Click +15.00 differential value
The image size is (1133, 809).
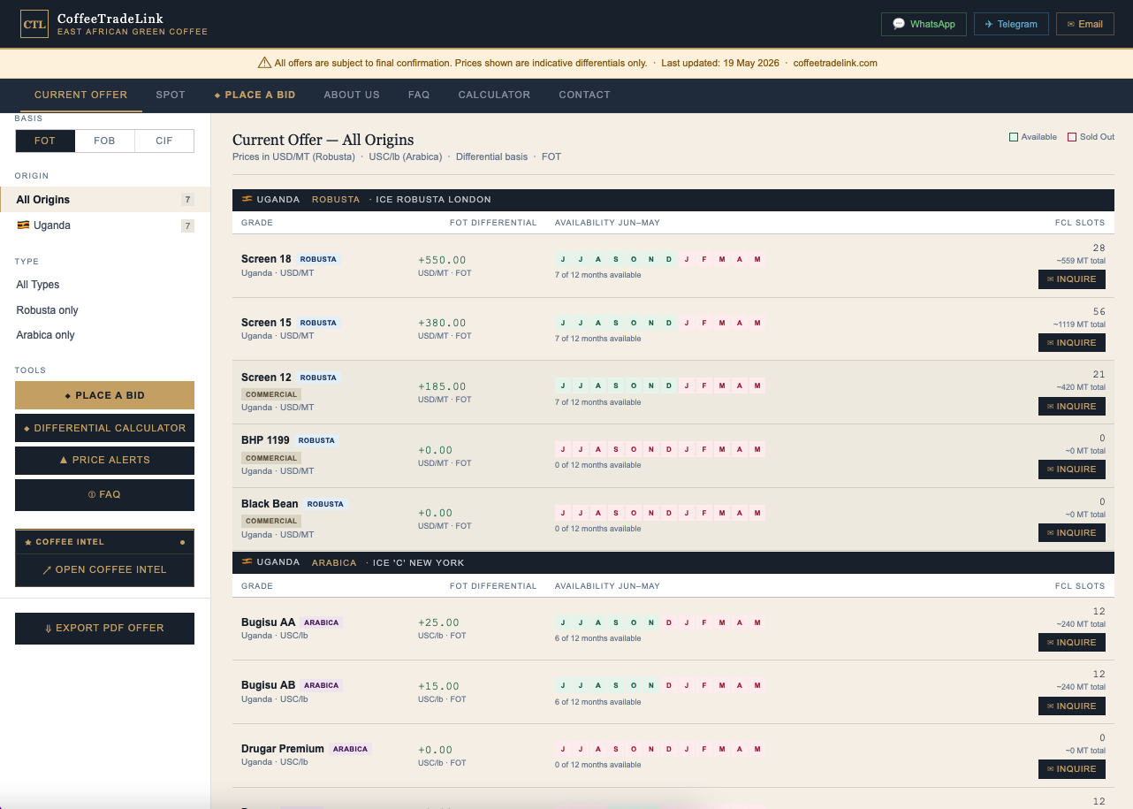[x=438, y=686]
